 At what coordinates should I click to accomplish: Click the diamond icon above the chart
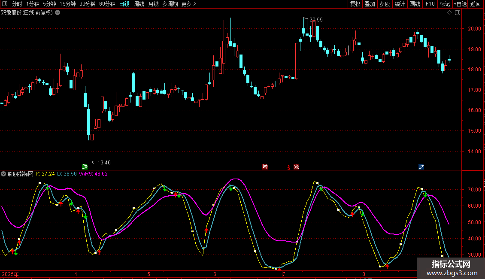click(449, 13)
